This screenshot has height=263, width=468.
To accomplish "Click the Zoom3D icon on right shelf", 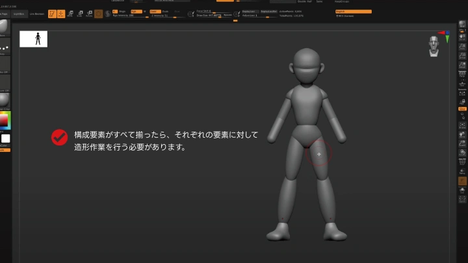I will pyautogui.click(x=462, y=144).
